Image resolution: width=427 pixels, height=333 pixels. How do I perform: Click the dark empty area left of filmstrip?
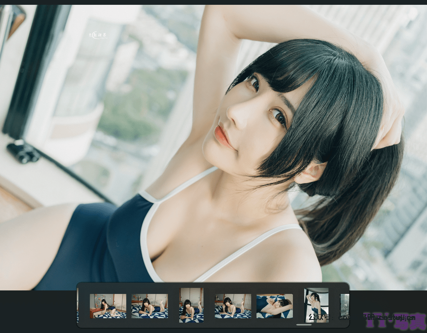tap(38, 310)
